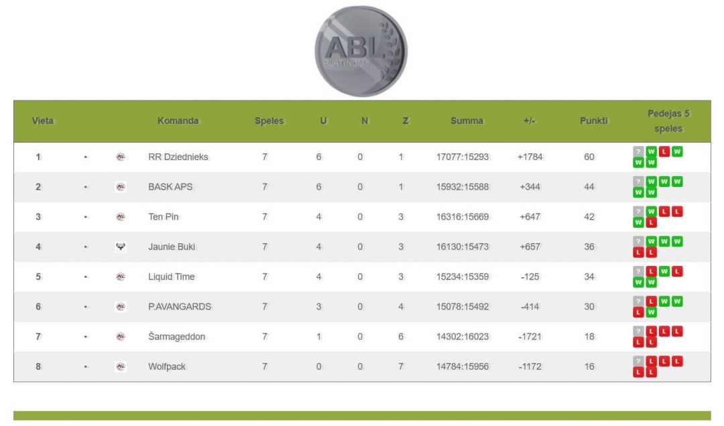Click the Punkti column header
This screenshot has height=426, width=724.
(594, 121)
